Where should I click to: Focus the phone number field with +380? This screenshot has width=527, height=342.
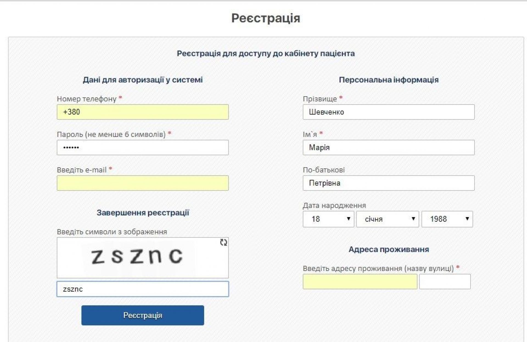(x=143, y=112)
